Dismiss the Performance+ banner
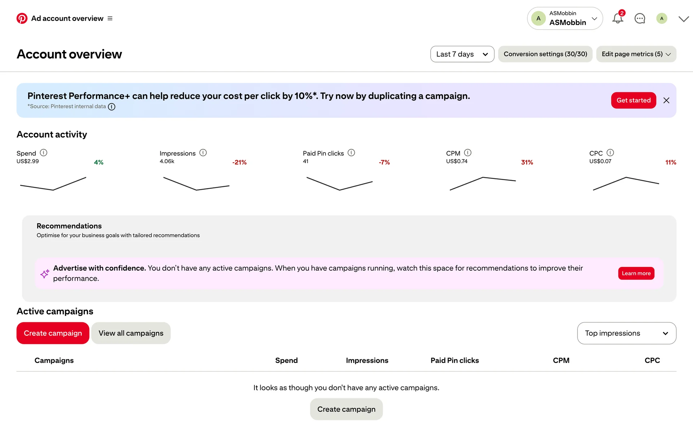 (666, 100)
